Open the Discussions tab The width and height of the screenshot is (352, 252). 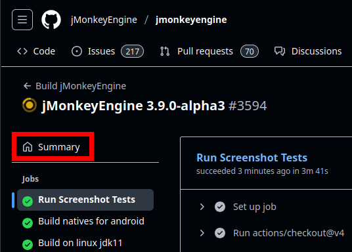pos(308,51)
